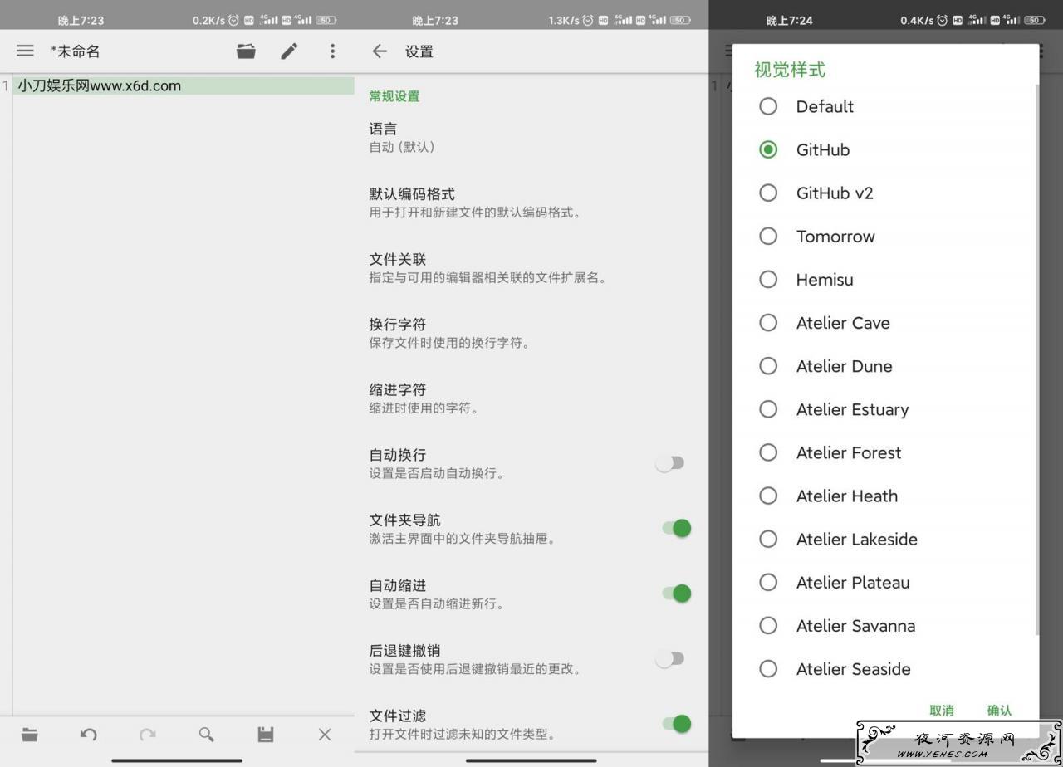Screen dimensions: 1063x767
Task: Click 取消 to cancel the dialog
Action: click(x=942, y=711)
